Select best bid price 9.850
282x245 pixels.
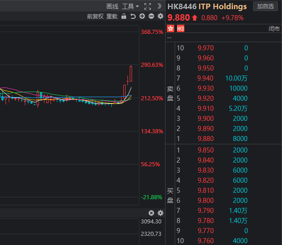(x=206, y=150)
